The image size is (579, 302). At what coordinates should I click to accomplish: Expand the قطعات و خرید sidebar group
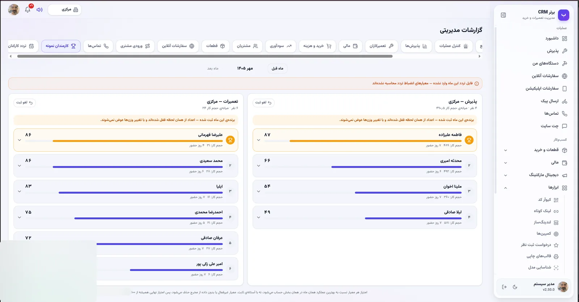pos(506,150)
